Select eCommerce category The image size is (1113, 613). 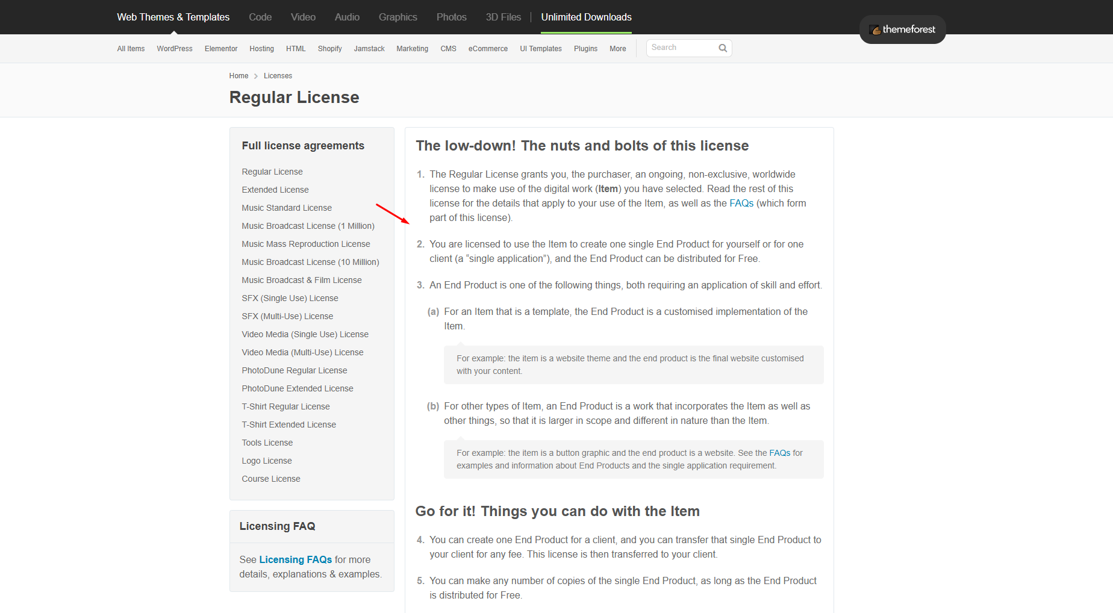click(x=488, y=49)
